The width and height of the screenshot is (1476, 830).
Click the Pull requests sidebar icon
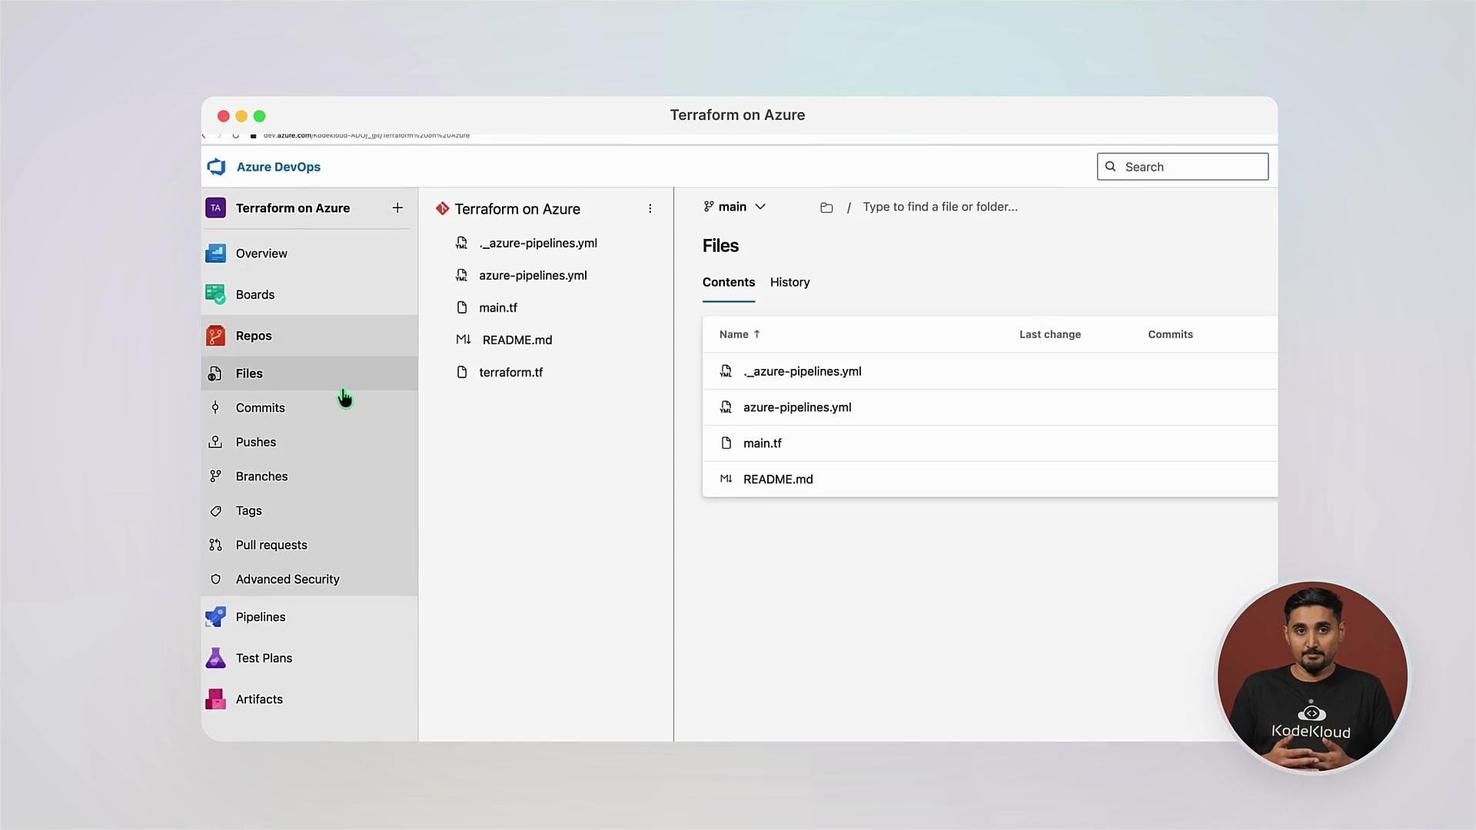click(x=215, y=545)
